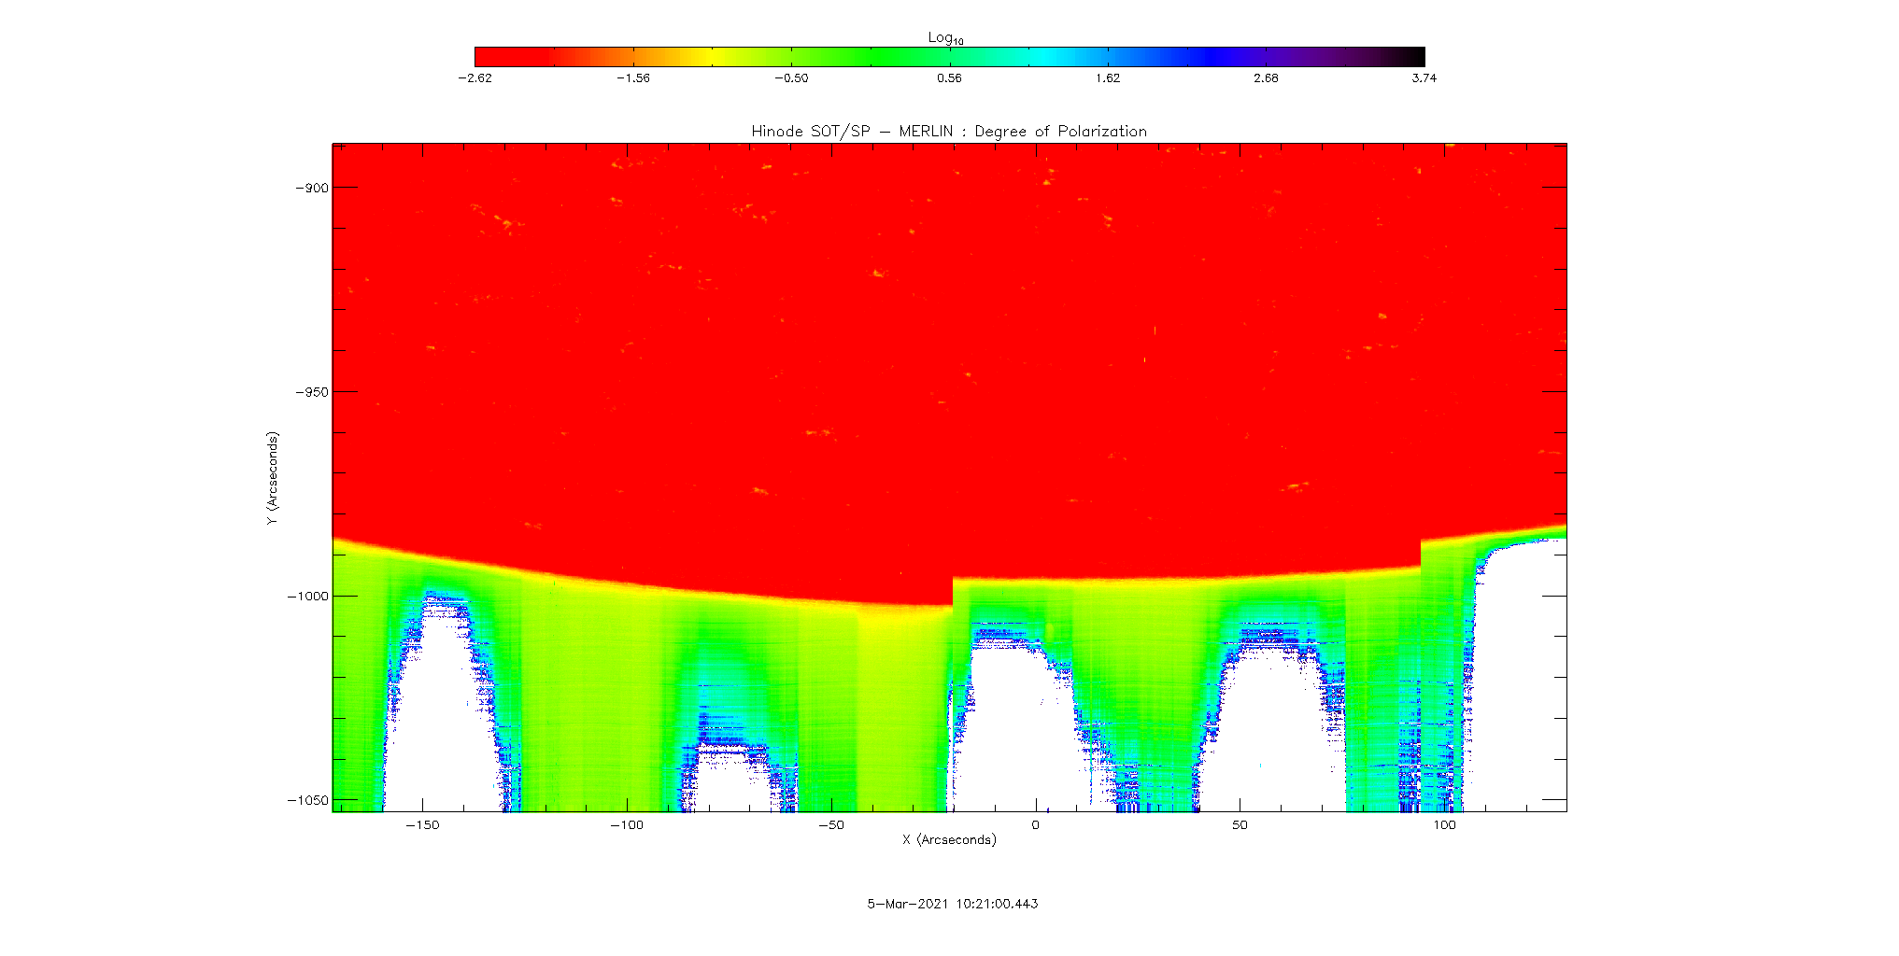The width and height of the screenshot is (1899, 956).
Task: Select the -1050 tick on the Y axis
Action: pos(309,800)
